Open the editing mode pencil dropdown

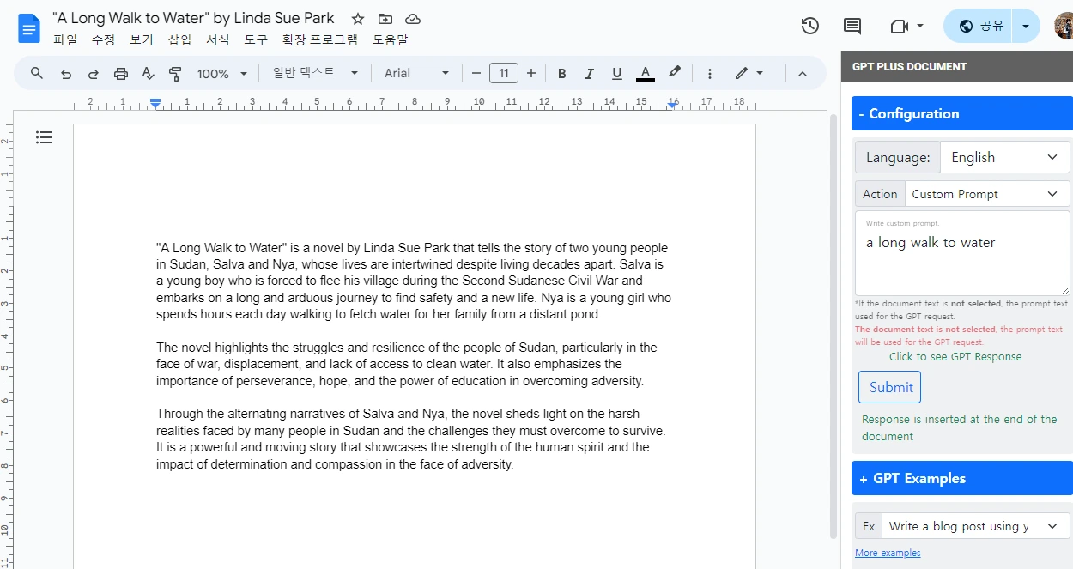(749, 73)
